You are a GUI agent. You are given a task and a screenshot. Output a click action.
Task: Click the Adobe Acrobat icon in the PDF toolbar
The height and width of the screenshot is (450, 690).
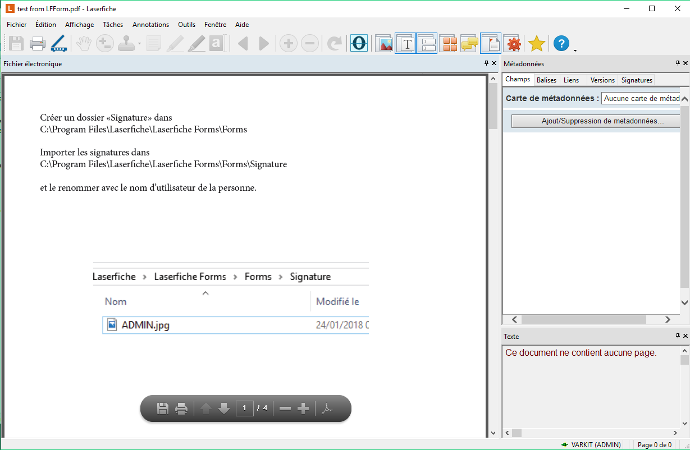[328, 408]
